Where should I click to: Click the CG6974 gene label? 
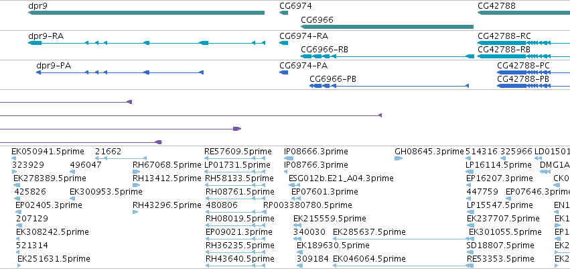coord(295,6)
